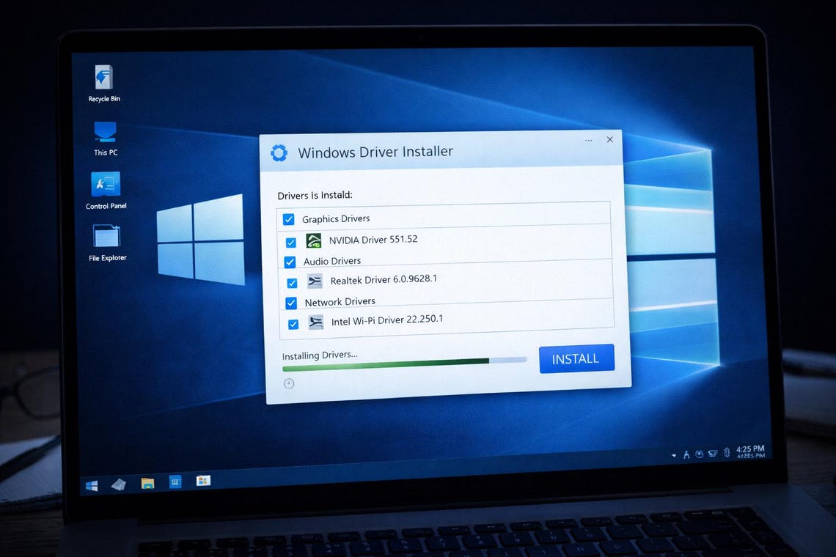Open the three-dots menu in installer title bar

pos(589,141)
